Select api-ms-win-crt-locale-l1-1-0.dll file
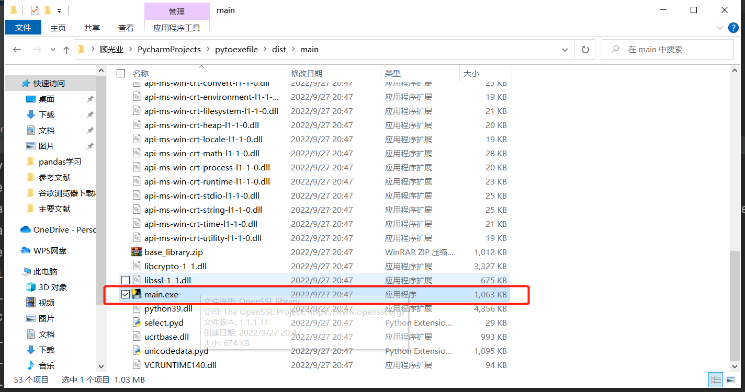 [204, 139]
